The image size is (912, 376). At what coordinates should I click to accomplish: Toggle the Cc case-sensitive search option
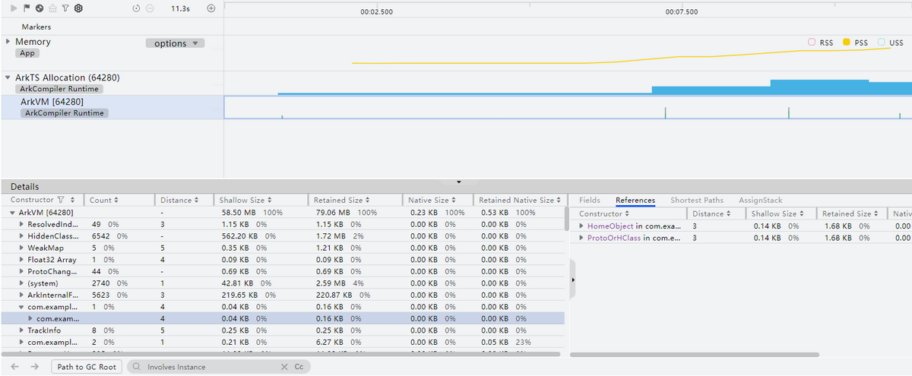[299, 367]
